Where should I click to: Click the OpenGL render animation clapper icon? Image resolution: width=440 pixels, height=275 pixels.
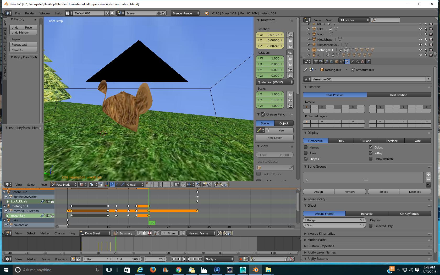210,184
